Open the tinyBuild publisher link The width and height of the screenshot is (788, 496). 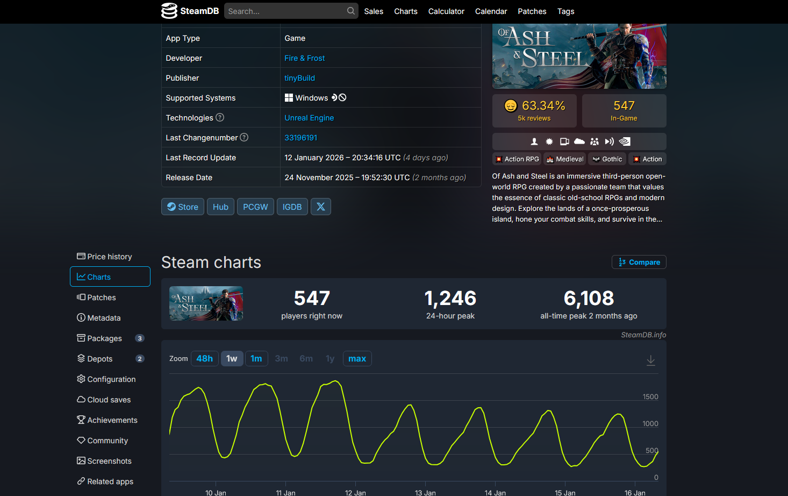pyautogui.click(x=300, y=78)
